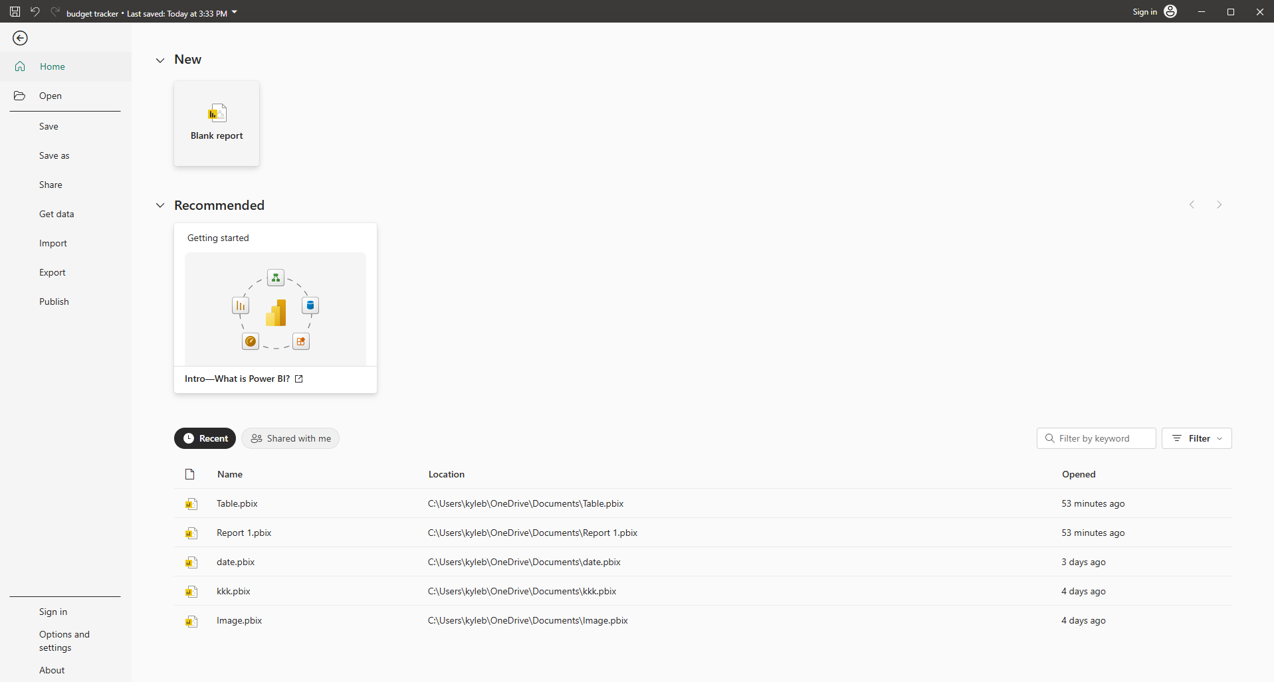The height and width of the screenshot is (682, 1274).
Task: Sort the file list by Name column
Action: [x=230, y=474]
